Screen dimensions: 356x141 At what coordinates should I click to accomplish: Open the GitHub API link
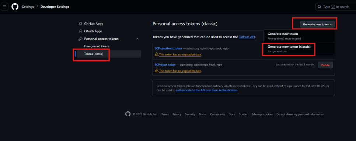tap(247, 37)
